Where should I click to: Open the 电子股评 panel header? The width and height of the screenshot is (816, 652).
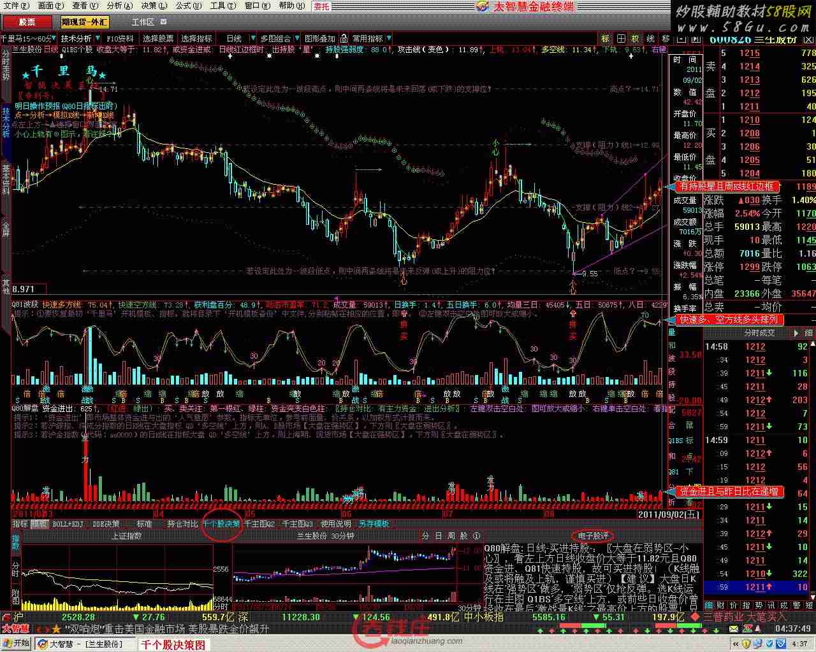click(593, 536)
